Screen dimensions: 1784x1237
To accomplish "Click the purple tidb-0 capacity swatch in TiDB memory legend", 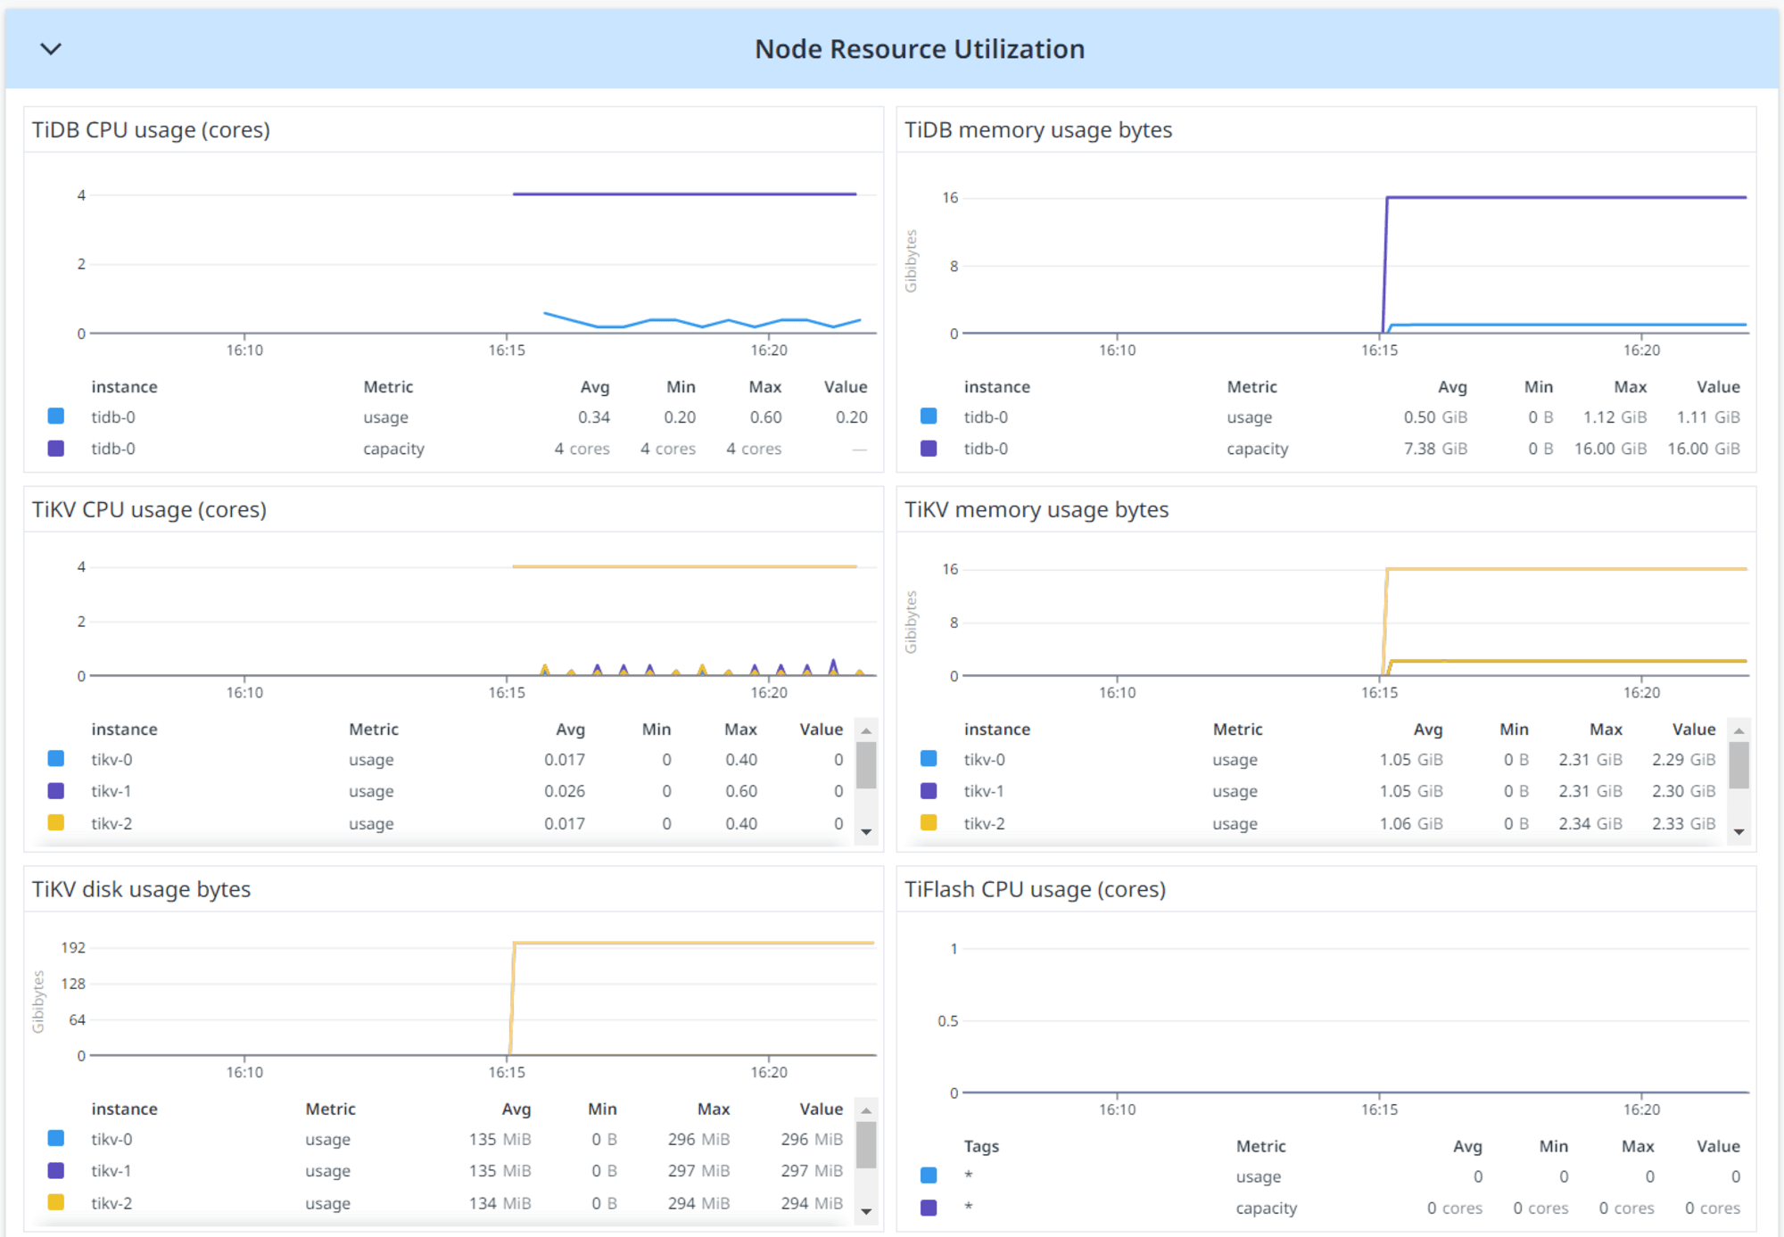I will 929,449.
